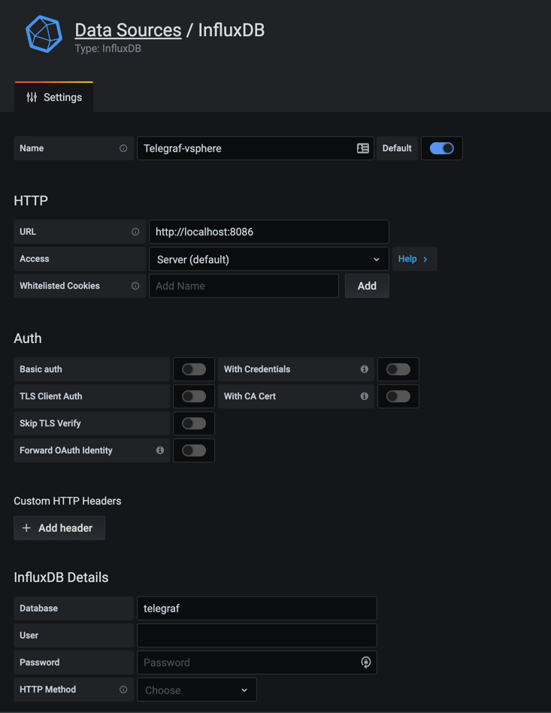The height and width of the screenshot is (713, 551).
Task: Turn off the Default data source toggle
Action: pos(441,148)
